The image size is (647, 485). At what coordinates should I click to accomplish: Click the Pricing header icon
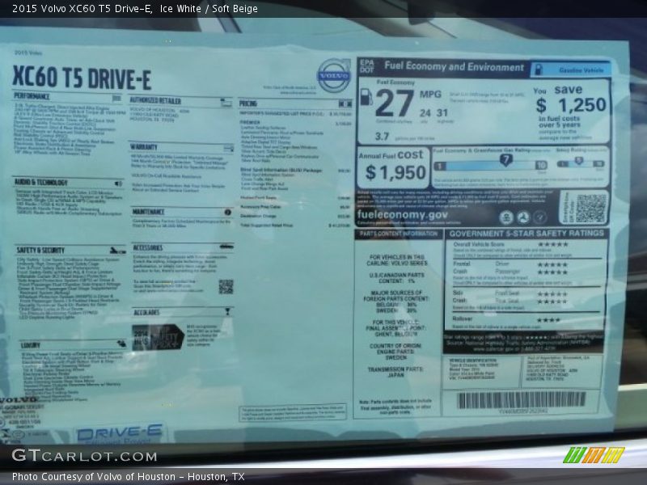click(345, 103)
